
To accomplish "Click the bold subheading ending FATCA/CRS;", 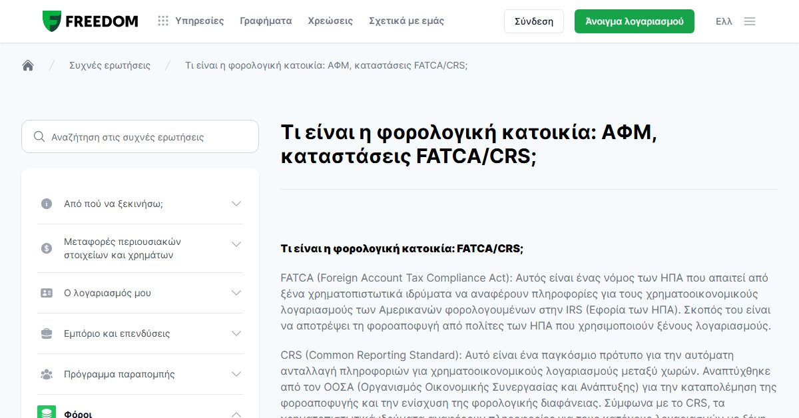I will coord(402,248).
